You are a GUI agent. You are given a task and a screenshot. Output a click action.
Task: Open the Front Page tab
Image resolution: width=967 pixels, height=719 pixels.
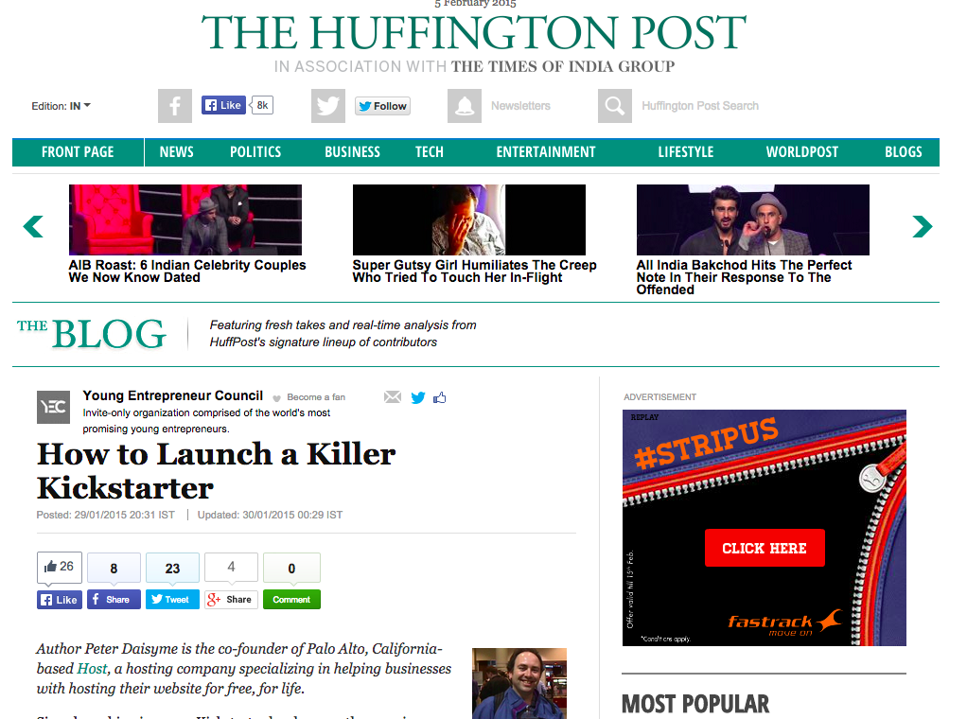coord(78,152)
